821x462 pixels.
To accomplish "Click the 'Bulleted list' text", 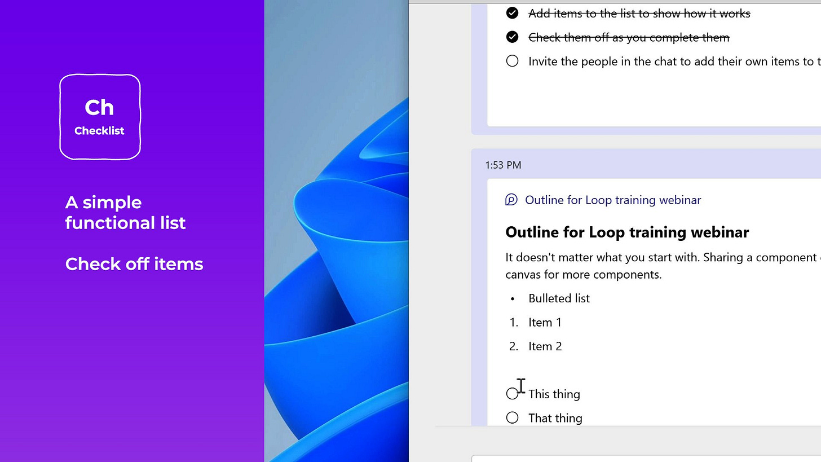I will tap(559, 298).
